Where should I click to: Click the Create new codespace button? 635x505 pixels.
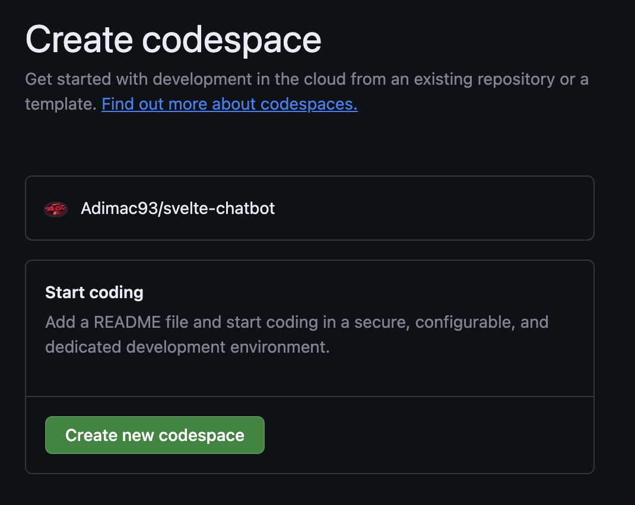pyautogui.click(x=155, y=435)
